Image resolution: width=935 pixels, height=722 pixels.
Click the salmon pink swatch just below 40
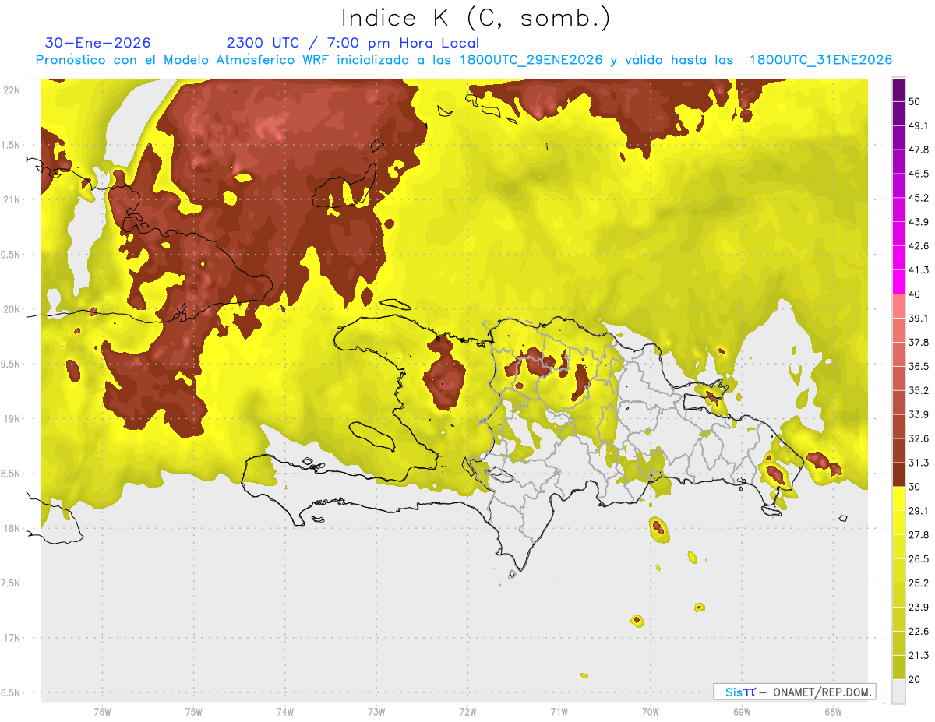click(x=898, y=306)
